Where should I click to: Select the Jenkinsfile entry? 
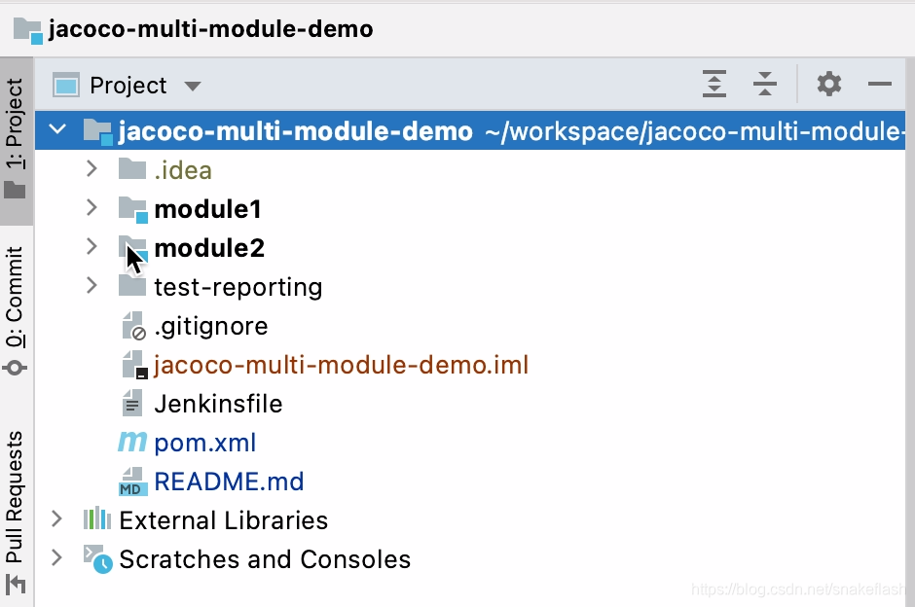pos(218,404)
